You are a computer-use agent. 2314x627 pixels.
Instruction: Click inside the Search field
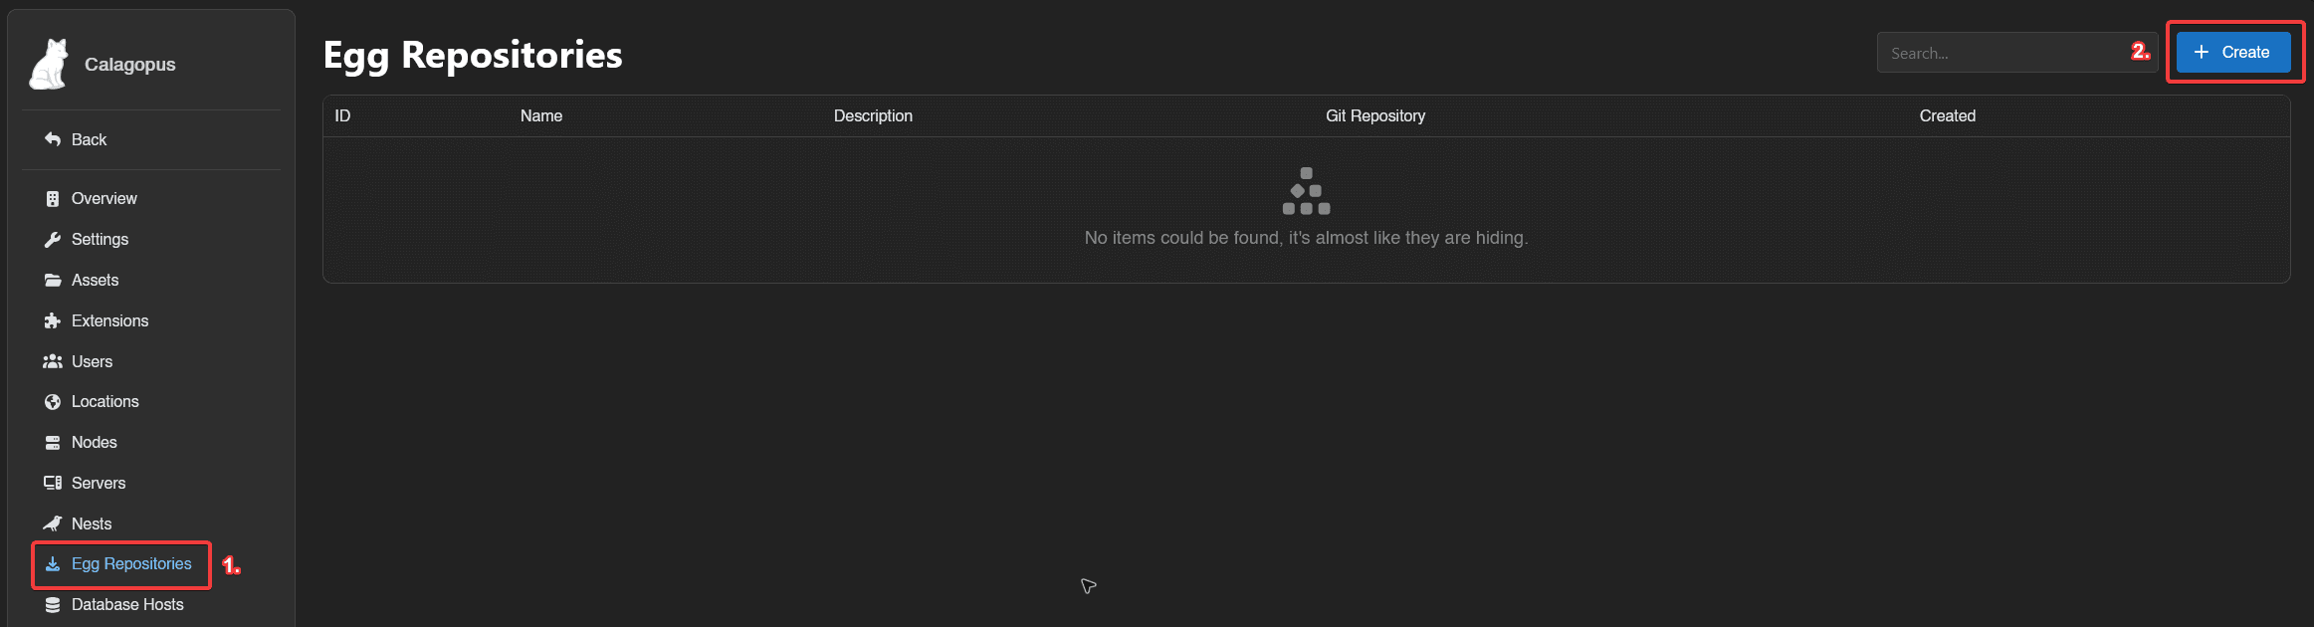[2000, 52]
